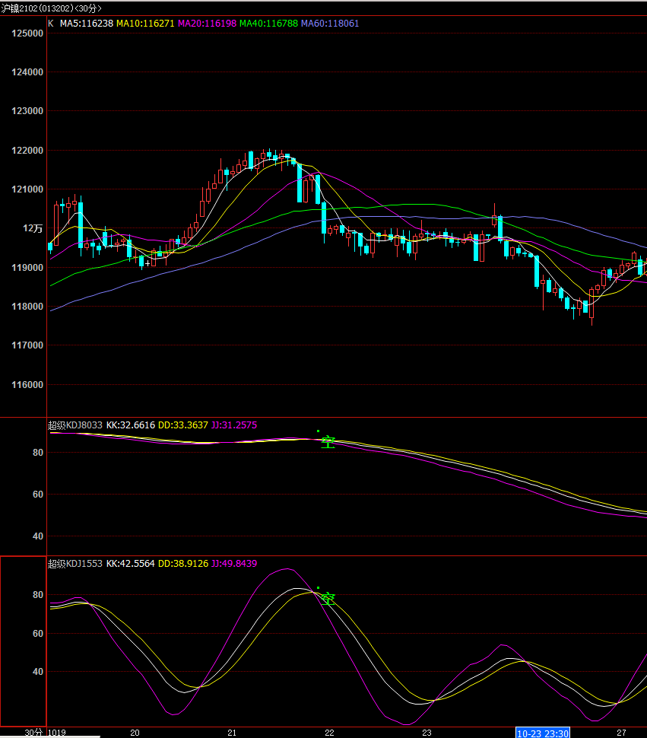Viewport: 647px width, 738px height.
Task: Select the MA5:116238 indicator label
Action: pos(87,24)
